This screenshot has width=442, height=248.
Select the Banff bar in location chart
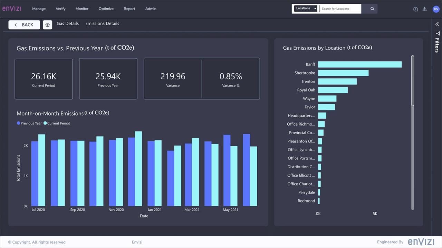(x=359, y=65)
